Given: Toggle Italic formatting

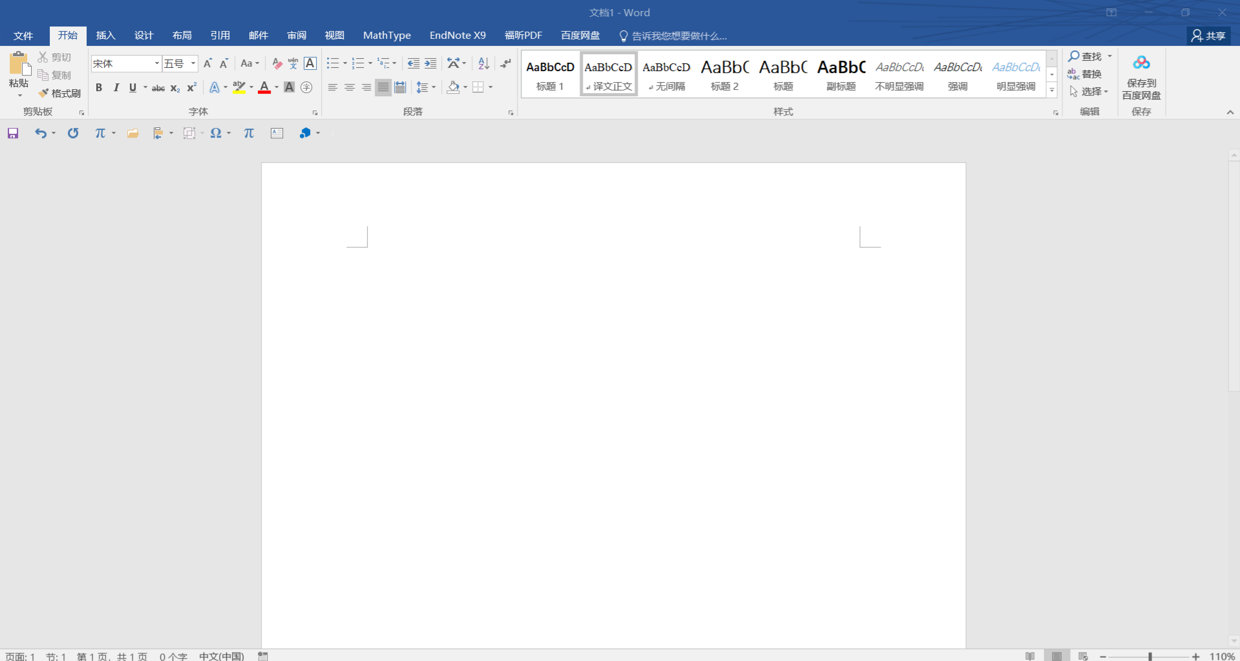Looking at the screenshot, I should click(116, 87).
